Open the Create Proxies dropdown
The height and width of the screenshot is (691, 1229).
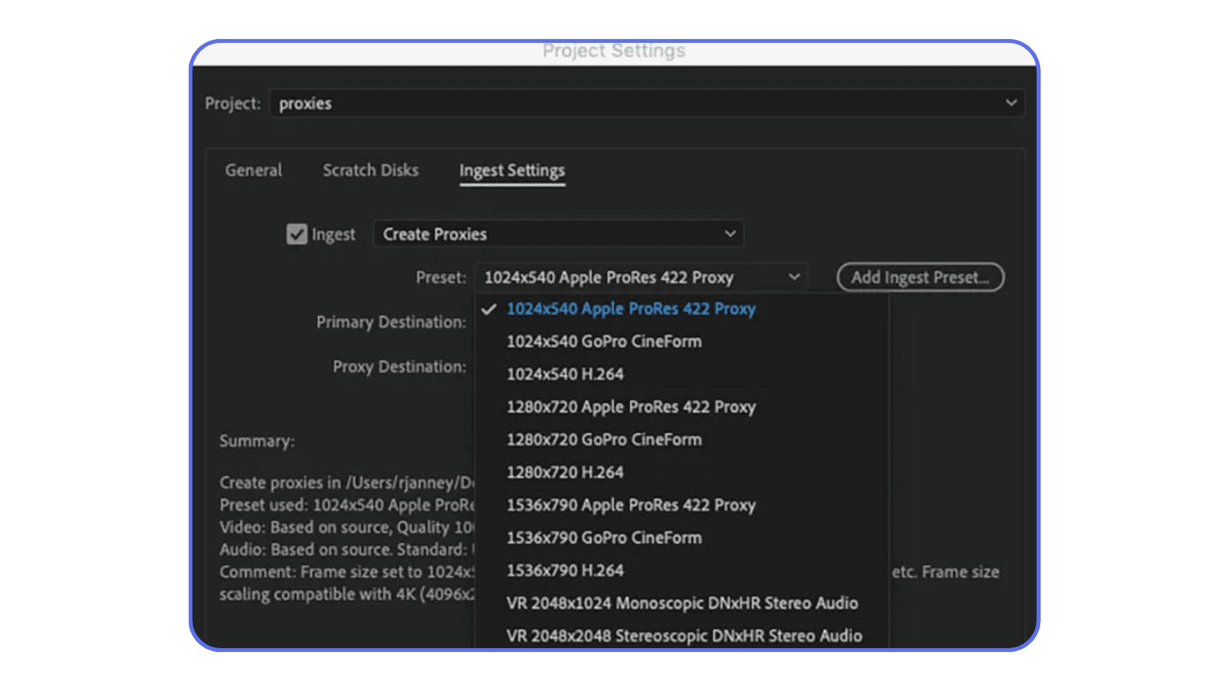[558, 234]
